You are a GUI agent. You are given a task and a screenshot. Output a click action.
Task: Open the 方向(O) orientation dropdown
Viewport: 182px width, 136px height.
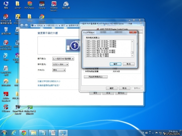59,70
